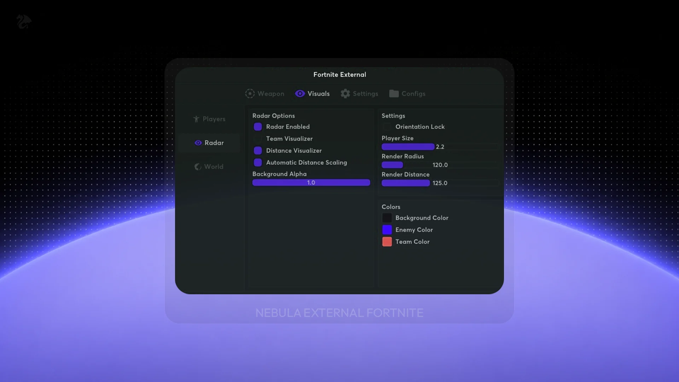
Task: Click the Radar eye icon in sidebar
Action: (198, 143)
